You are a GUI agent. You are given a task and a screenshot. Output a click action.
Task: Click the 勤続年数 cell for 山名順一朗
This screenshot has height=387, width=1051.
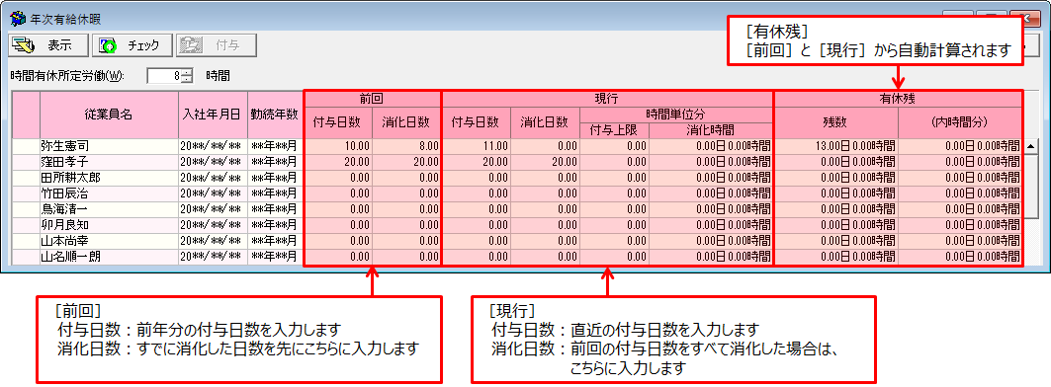[275, 257]
